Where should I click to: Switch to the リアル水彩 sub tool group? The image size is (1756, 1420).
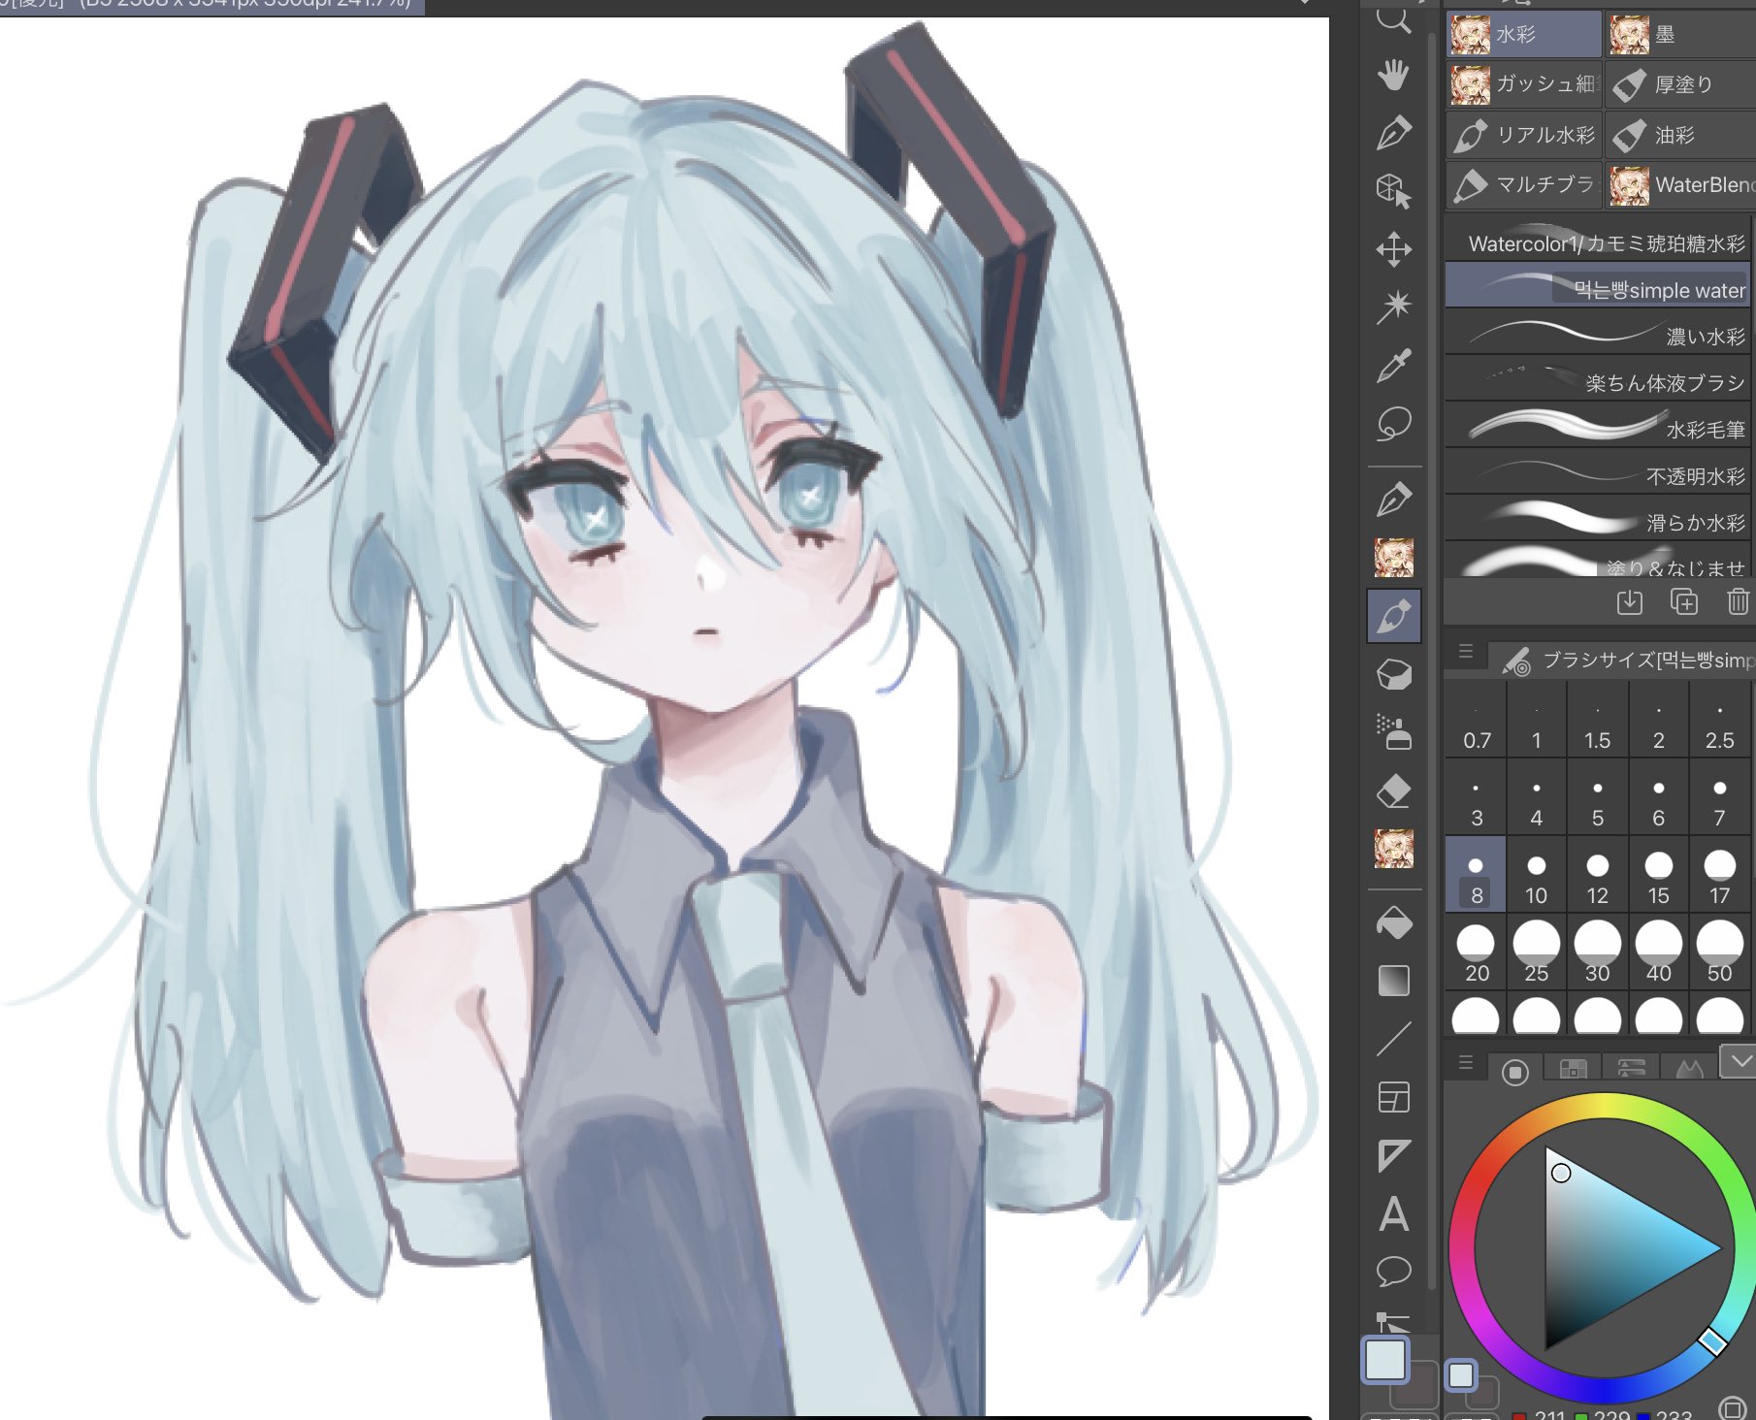1523,135
